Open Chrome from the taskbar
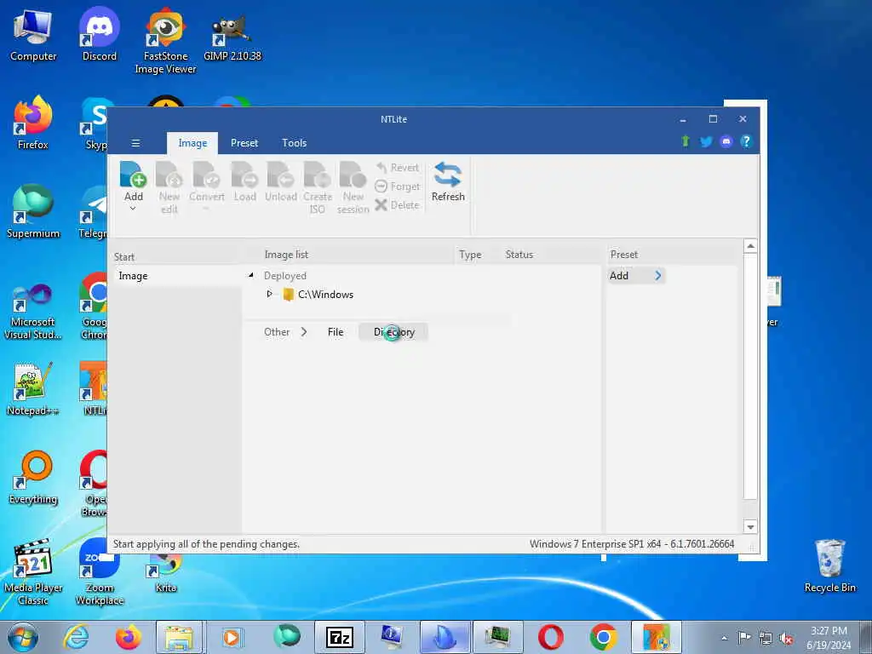 [604, 637]
